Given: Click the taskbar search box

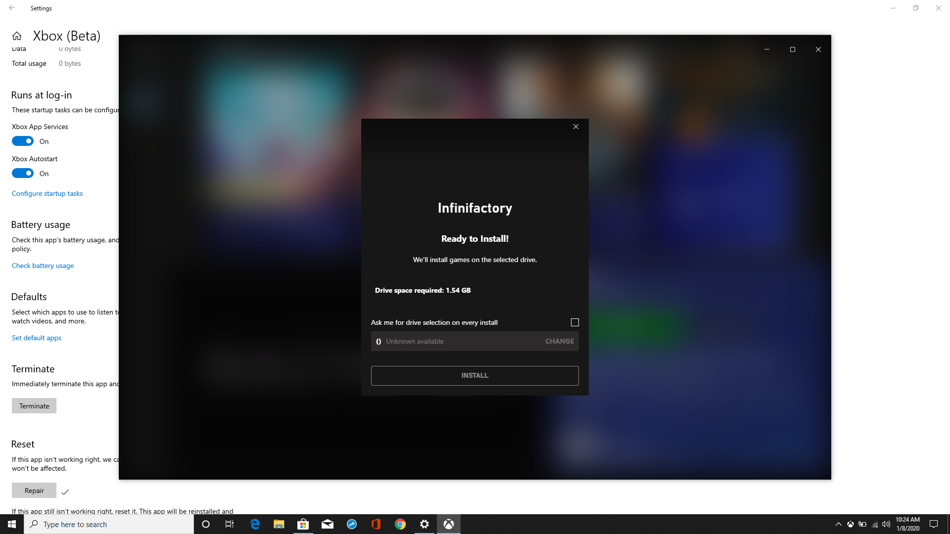Looking at the screenshot, I should pos(109,524).
